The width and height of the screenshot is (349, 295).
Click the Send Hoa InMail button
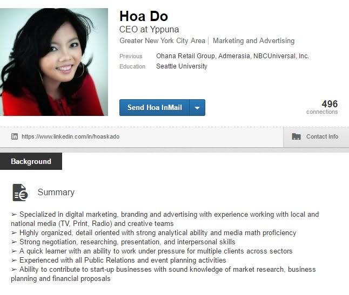click(155, 108)
